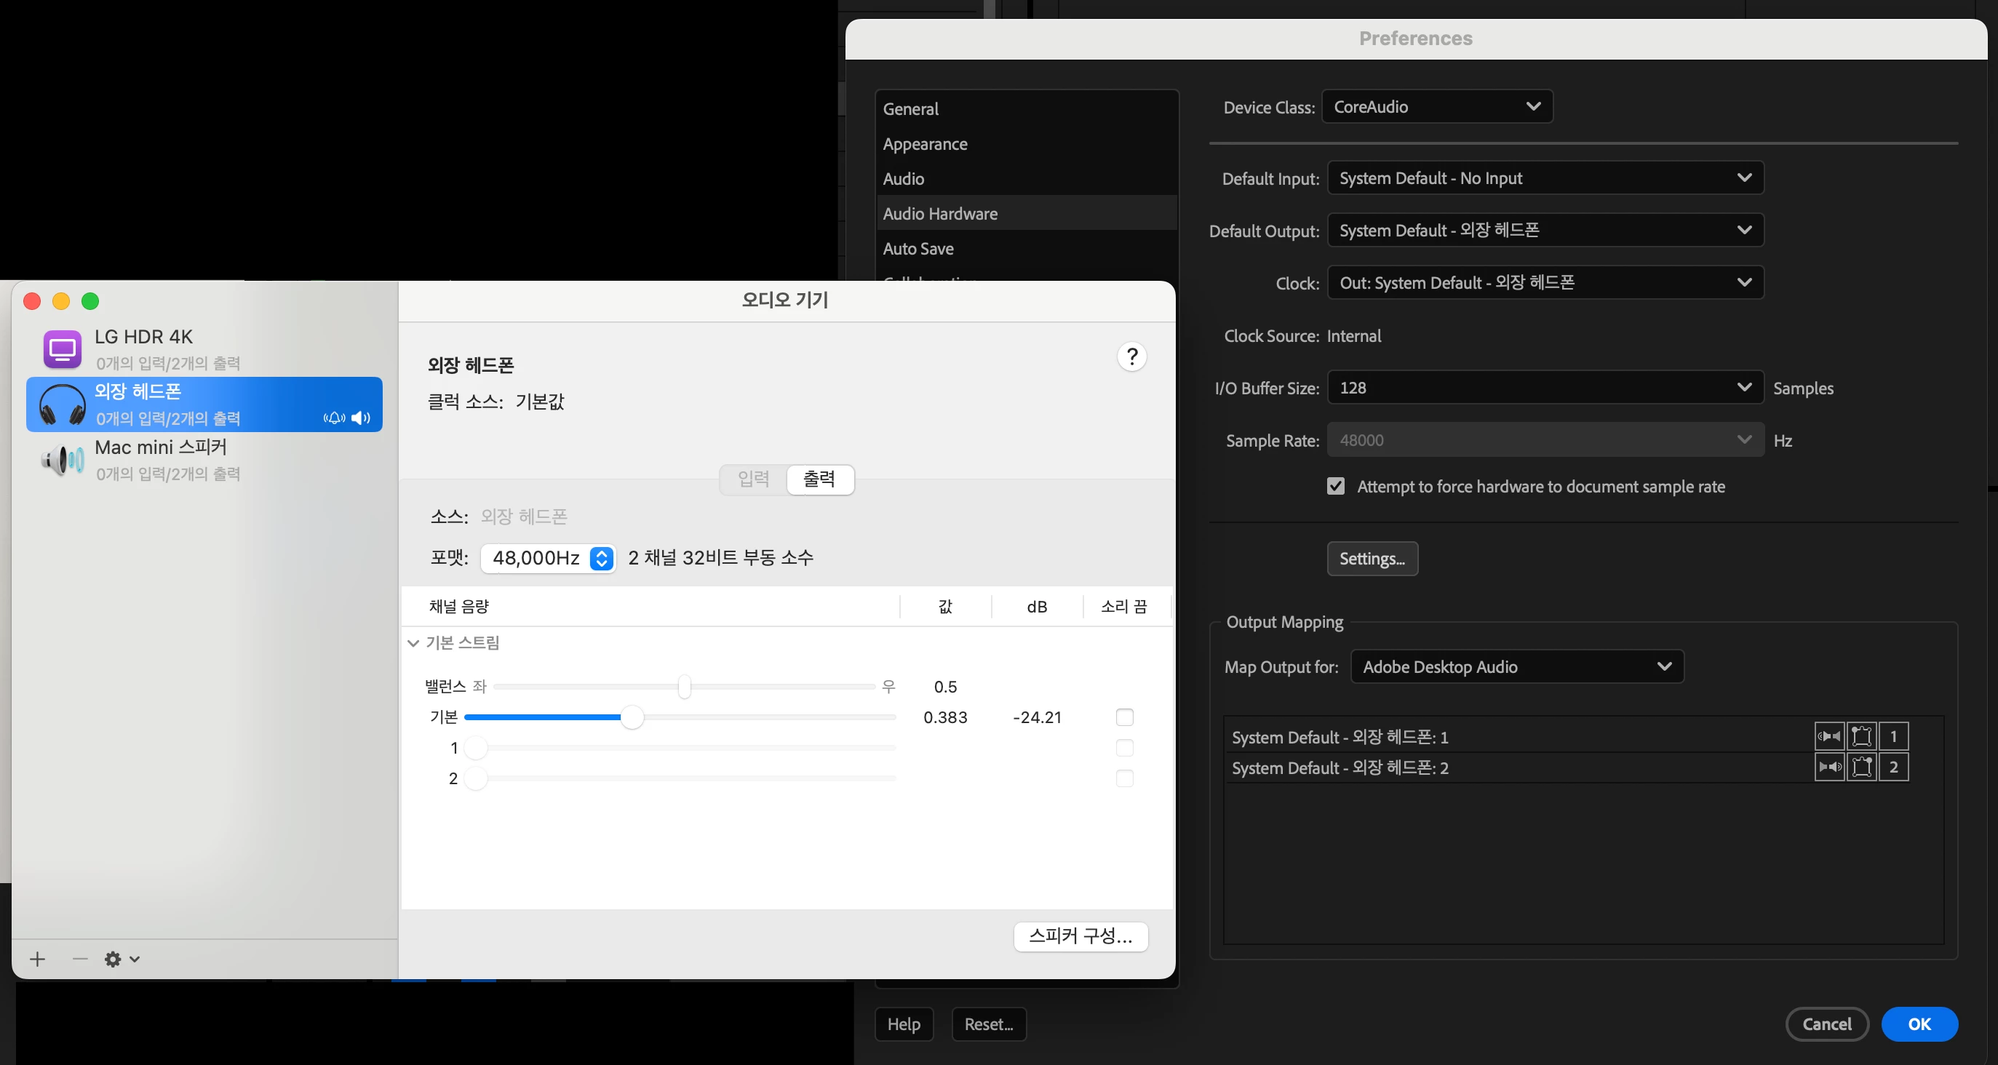Select Appearance in the Preferences list

pos(925,144)
